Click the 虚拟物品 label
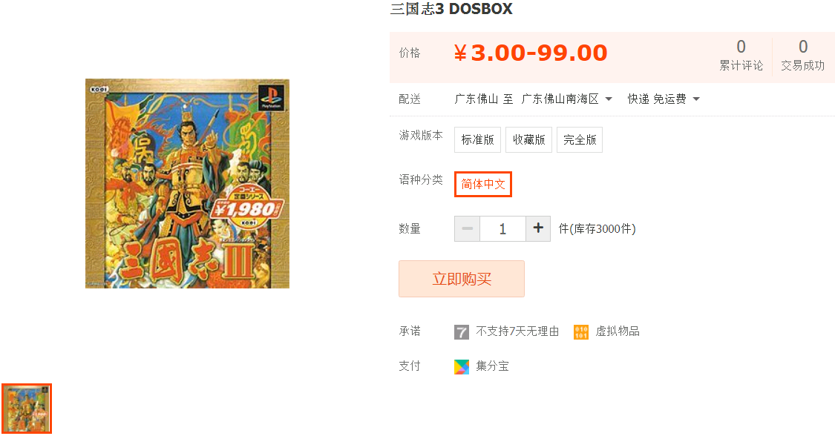 (618, 331)
